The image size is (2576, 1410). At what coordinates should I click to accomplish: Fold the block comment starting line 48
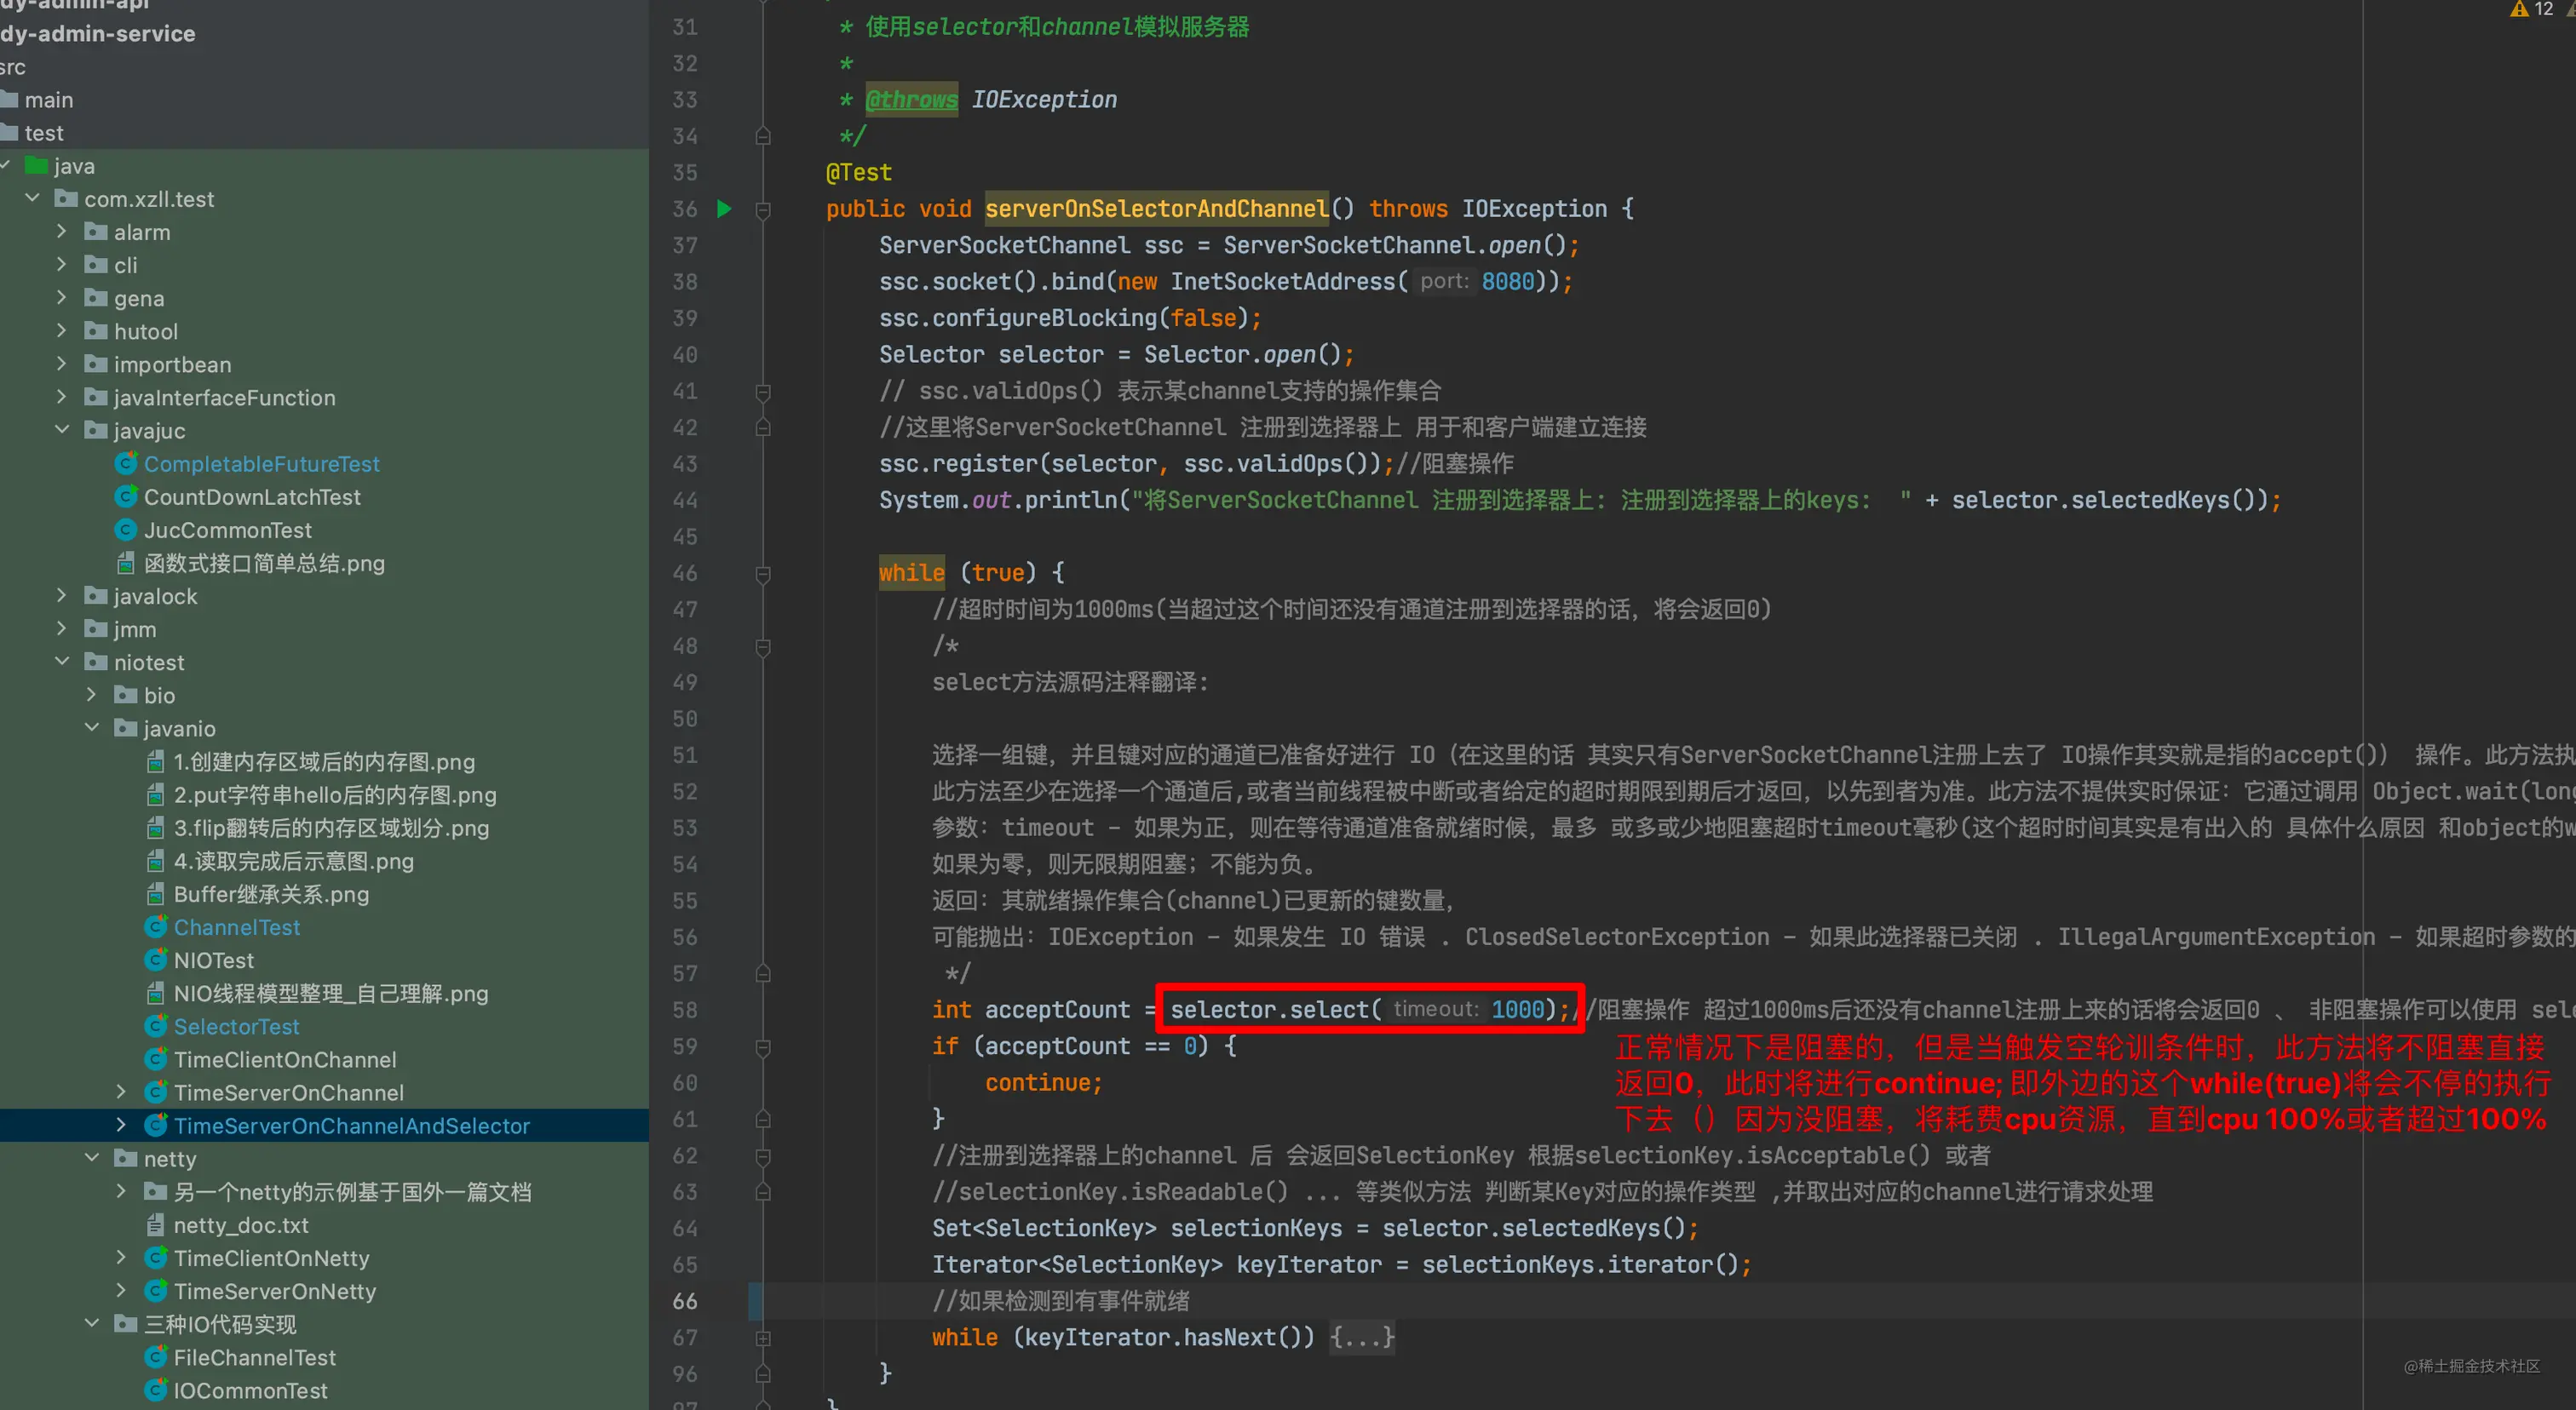pos(763,646)
